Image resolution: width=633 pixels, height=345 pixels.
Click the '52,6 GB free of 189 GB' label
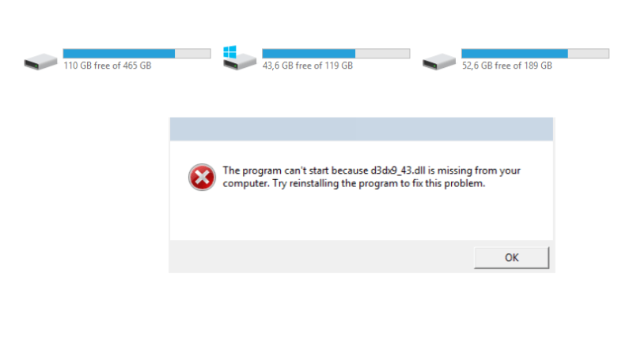[x=506, y=66]
